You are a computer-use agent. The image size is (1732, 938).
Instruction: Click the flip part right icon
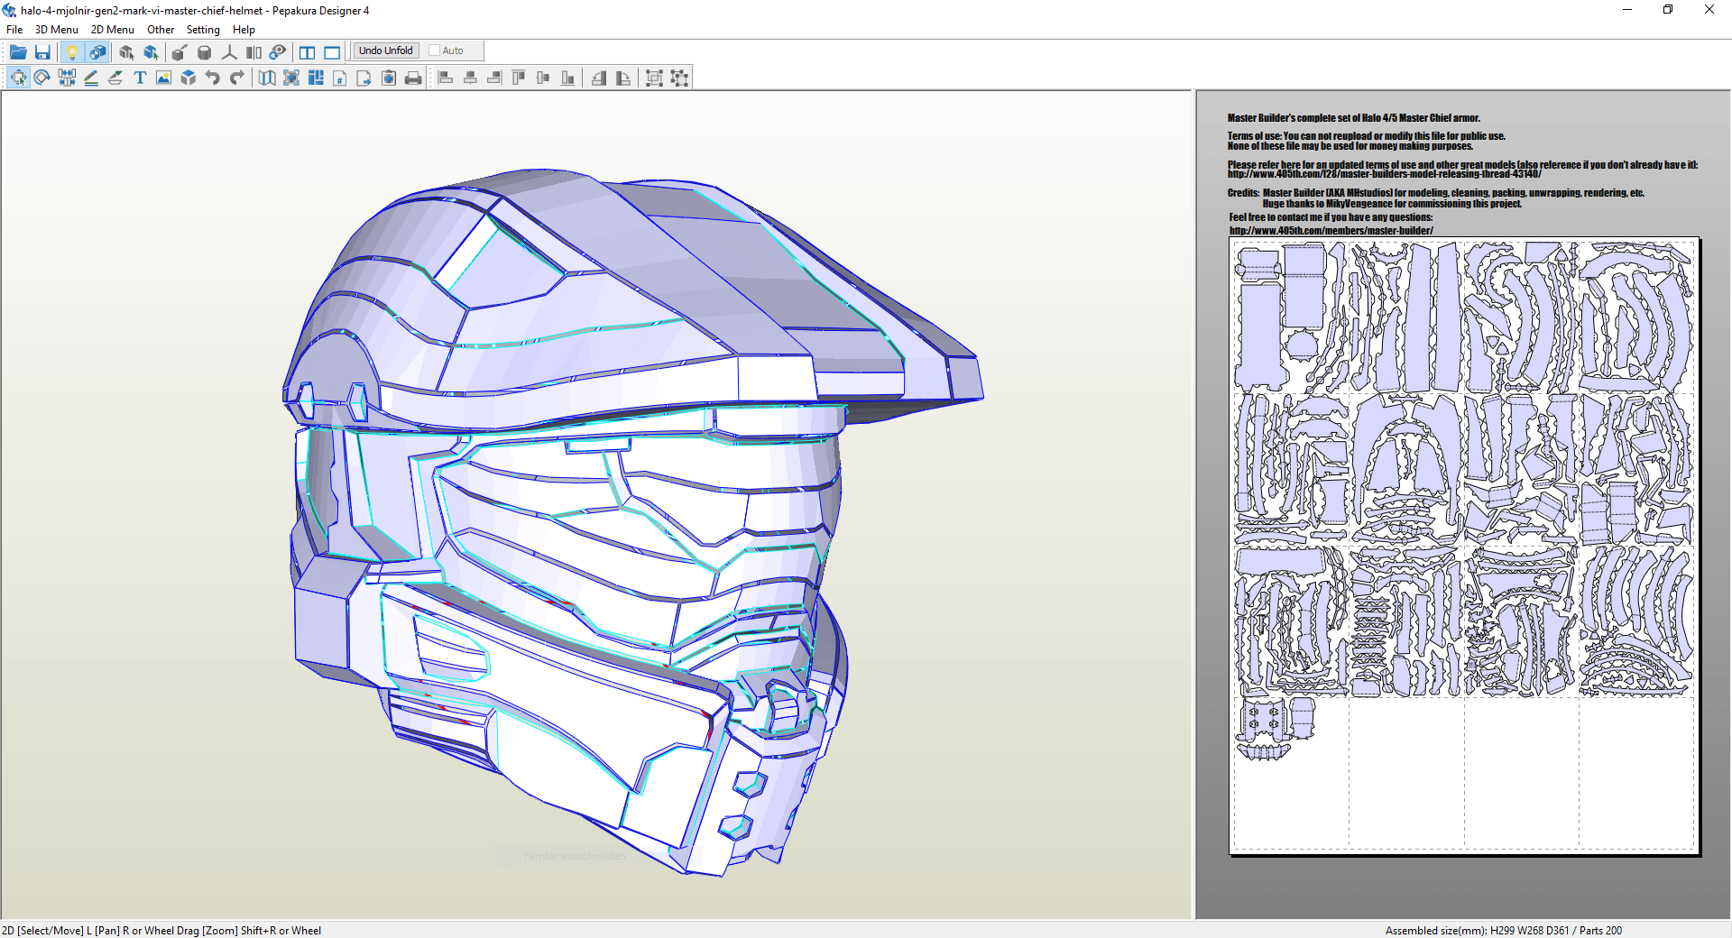click(623, 78)
